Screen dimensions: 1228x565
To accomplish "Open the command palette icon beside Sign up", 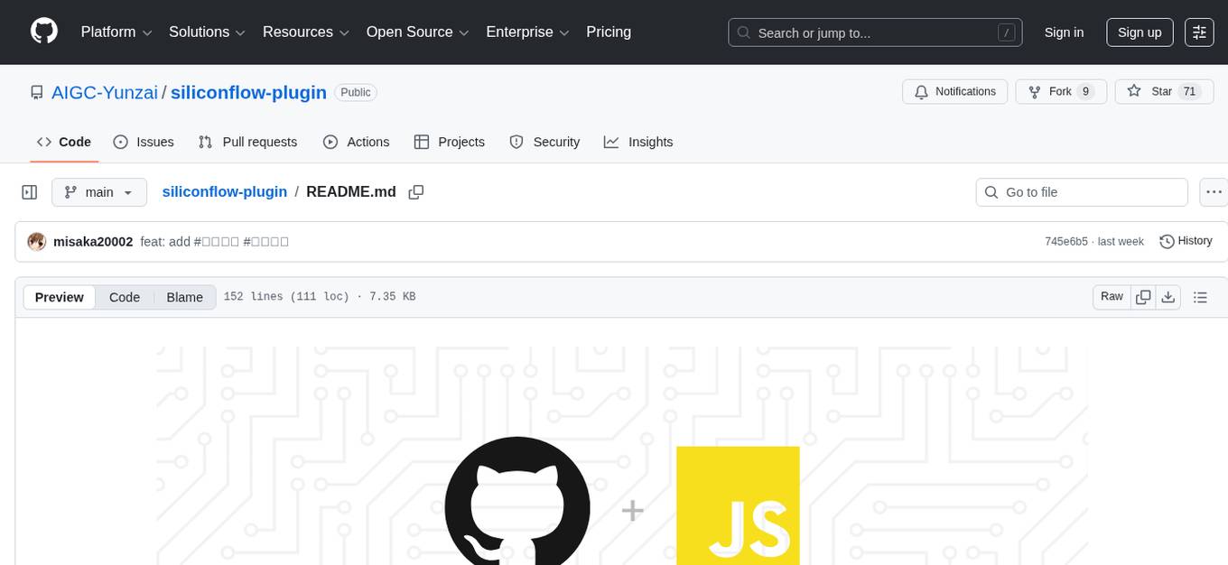I will coord(1199,32).
